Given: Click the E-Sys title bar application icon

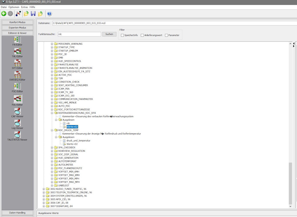Looking at the screenshot, I should tap(3, 2).
